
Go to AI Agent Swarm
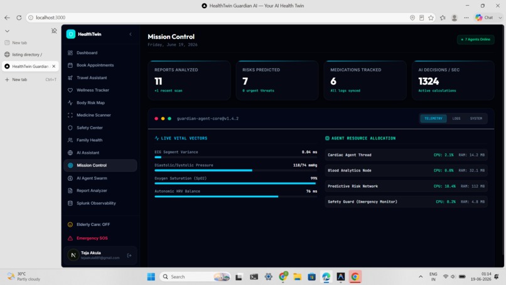coord(100,178)
